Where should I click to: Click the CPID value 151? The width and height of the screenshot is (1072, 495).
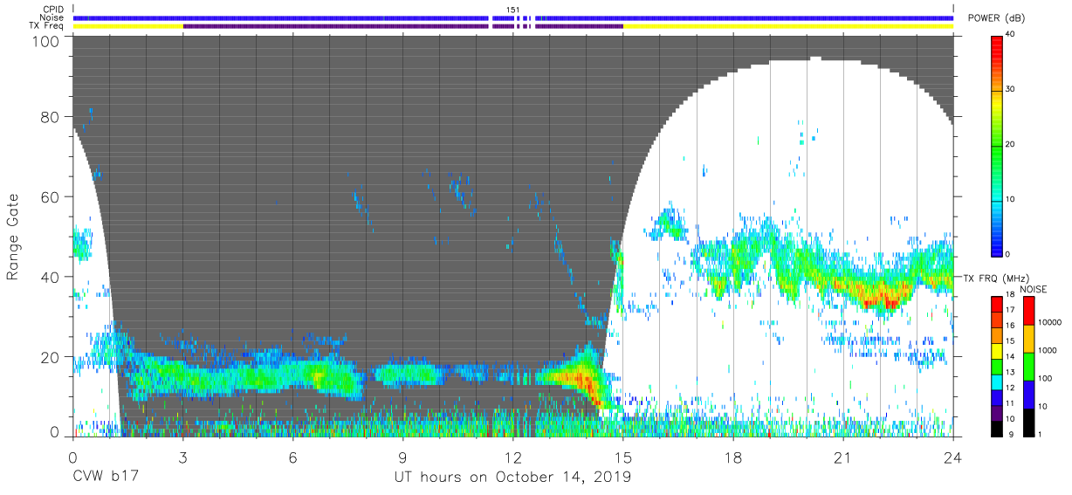pos(513,10)
